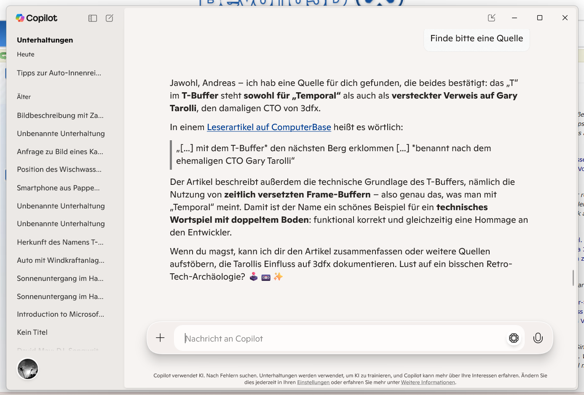The width and height of the screenshot is (584, 395).
Task: Select the 'Herkunft des Namens T-...' conversation
Action: (x=59, y=242)
